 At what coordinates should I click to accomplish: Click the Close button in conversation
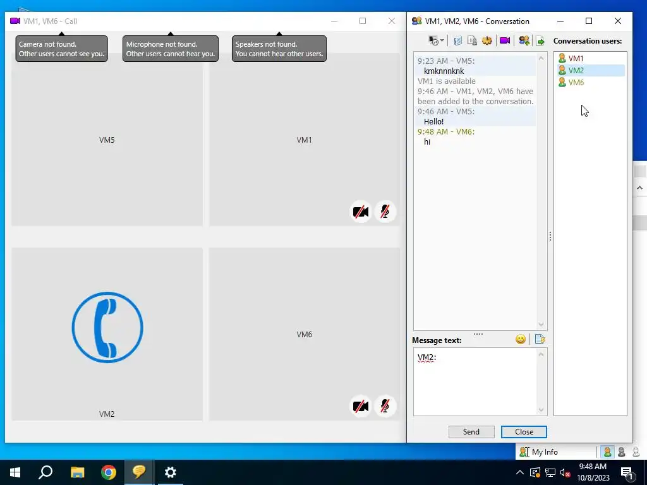click(524, 432)
